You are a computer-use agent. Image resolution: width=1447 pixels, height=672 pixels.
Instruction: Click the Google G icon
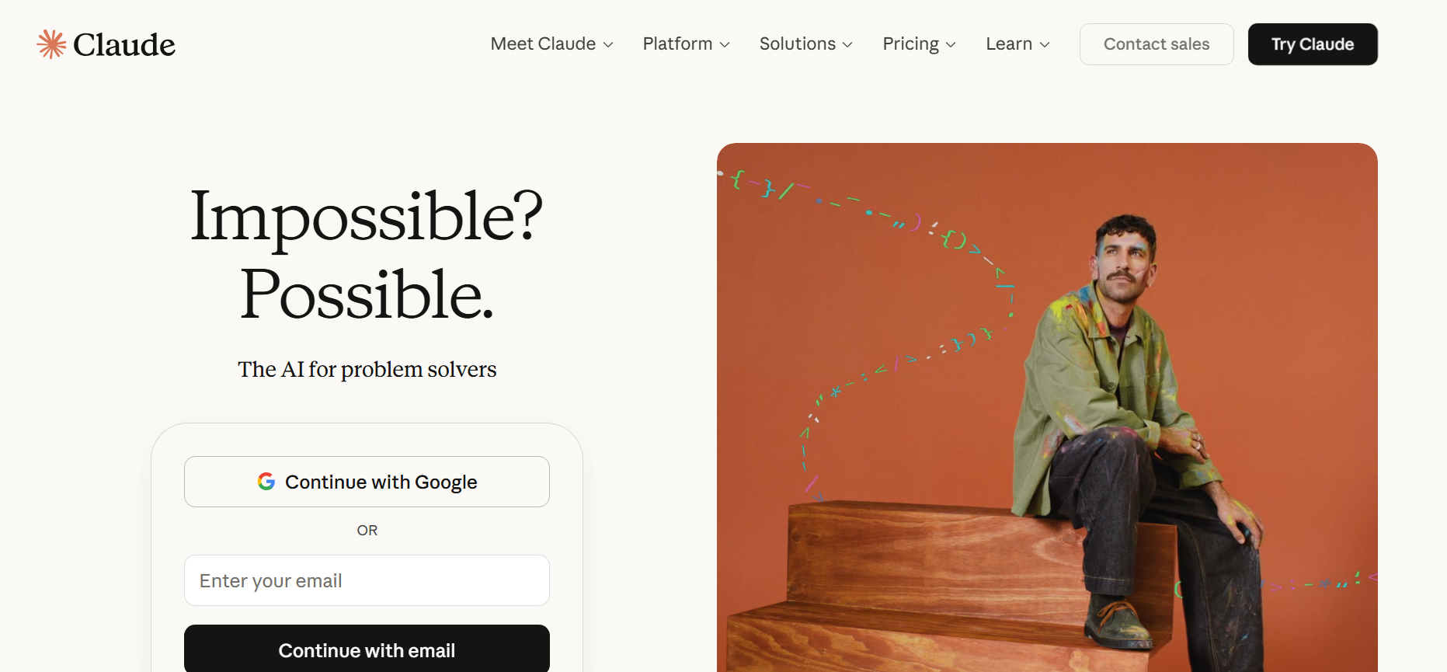tap(266, 482)
